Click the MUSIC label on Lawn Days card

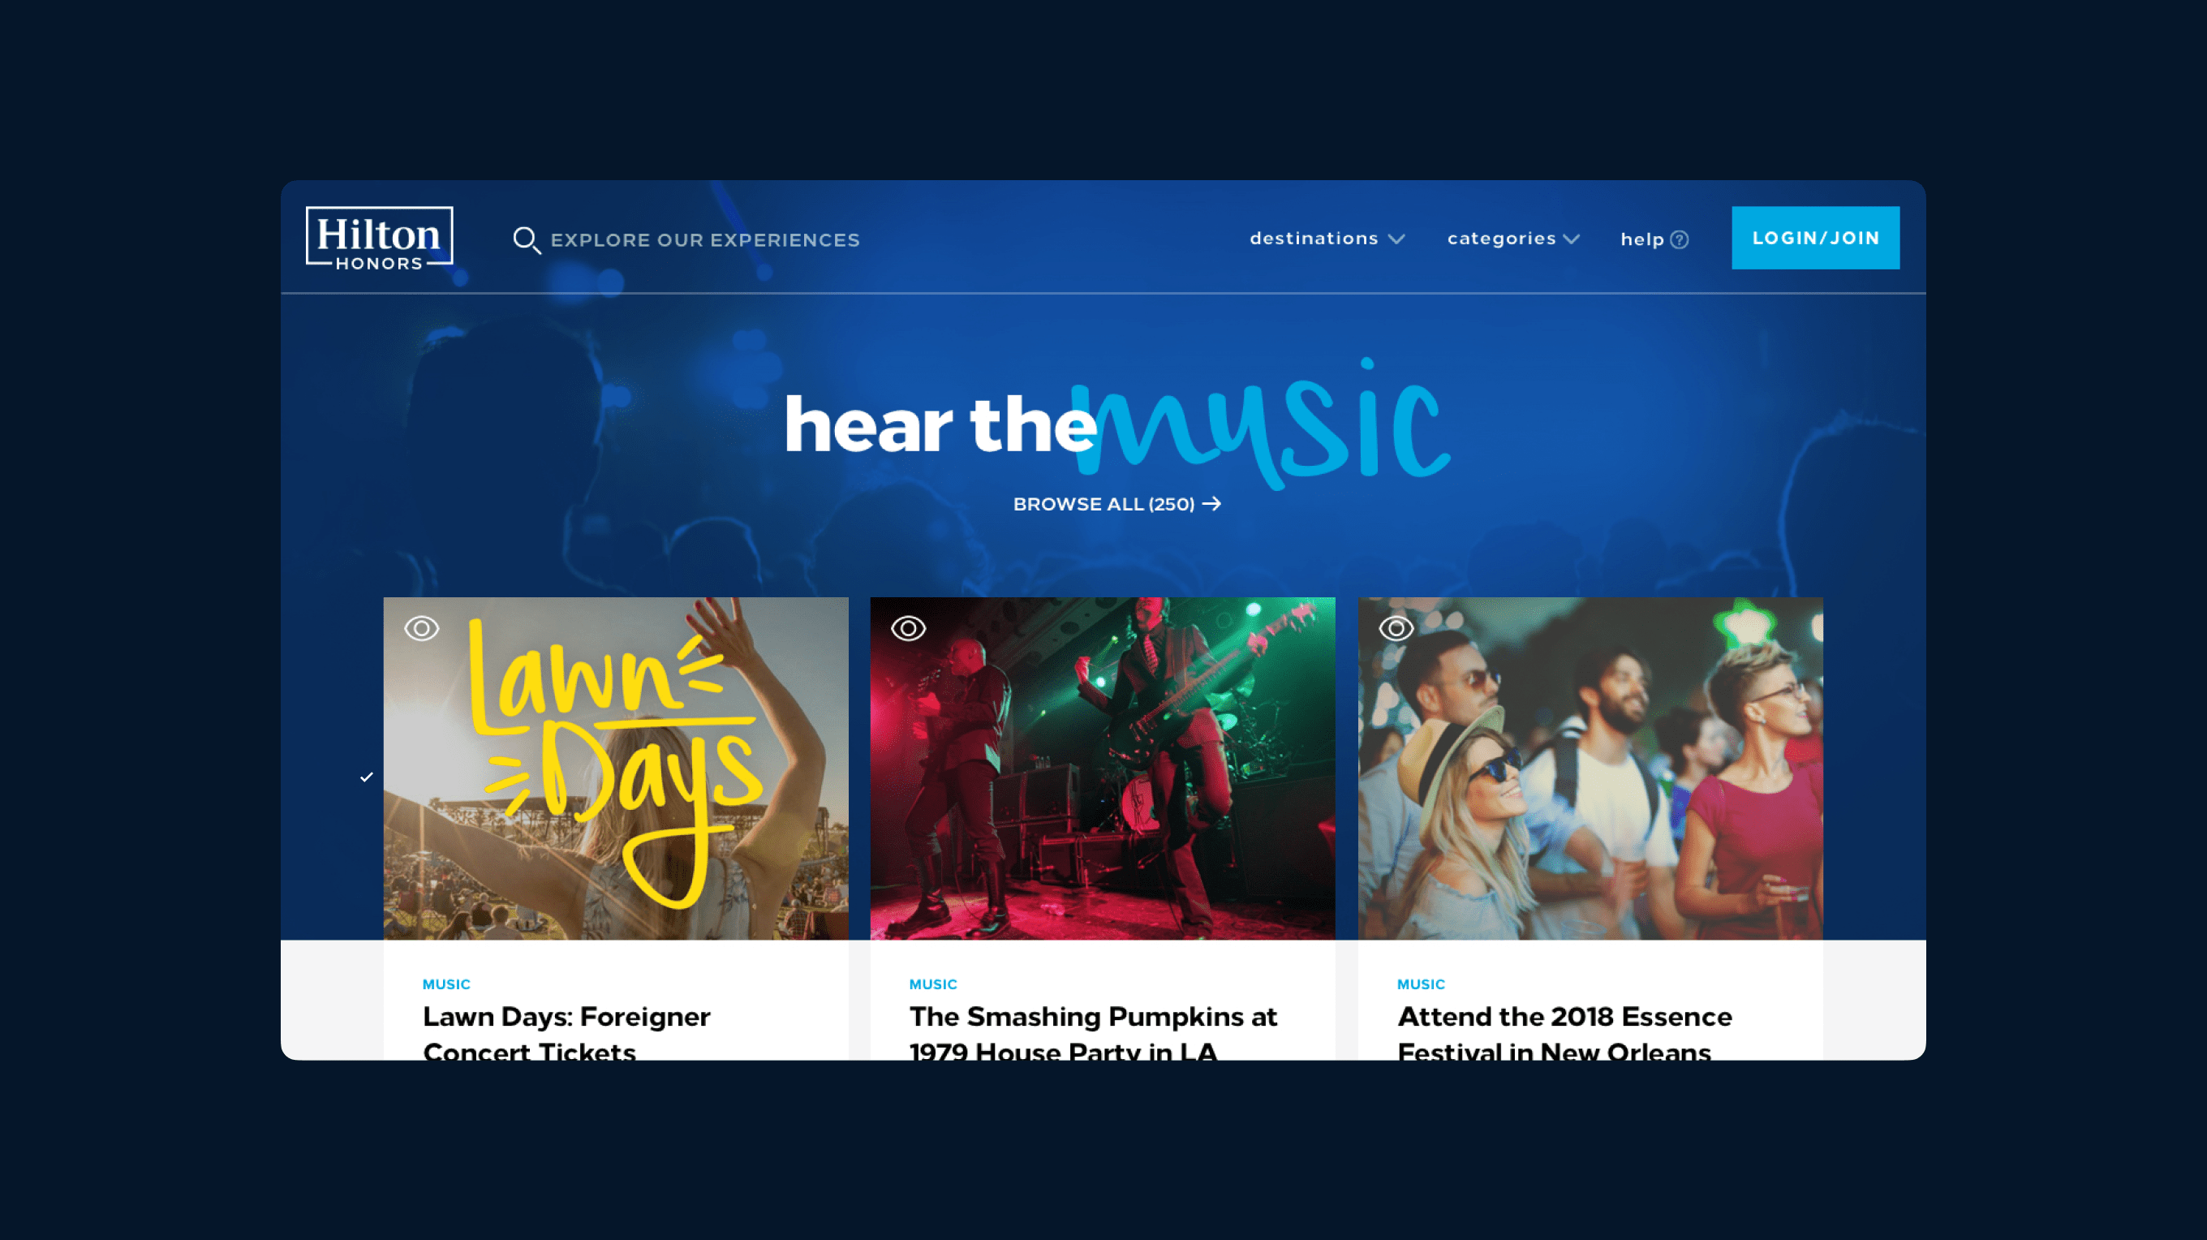pos(445,982)
